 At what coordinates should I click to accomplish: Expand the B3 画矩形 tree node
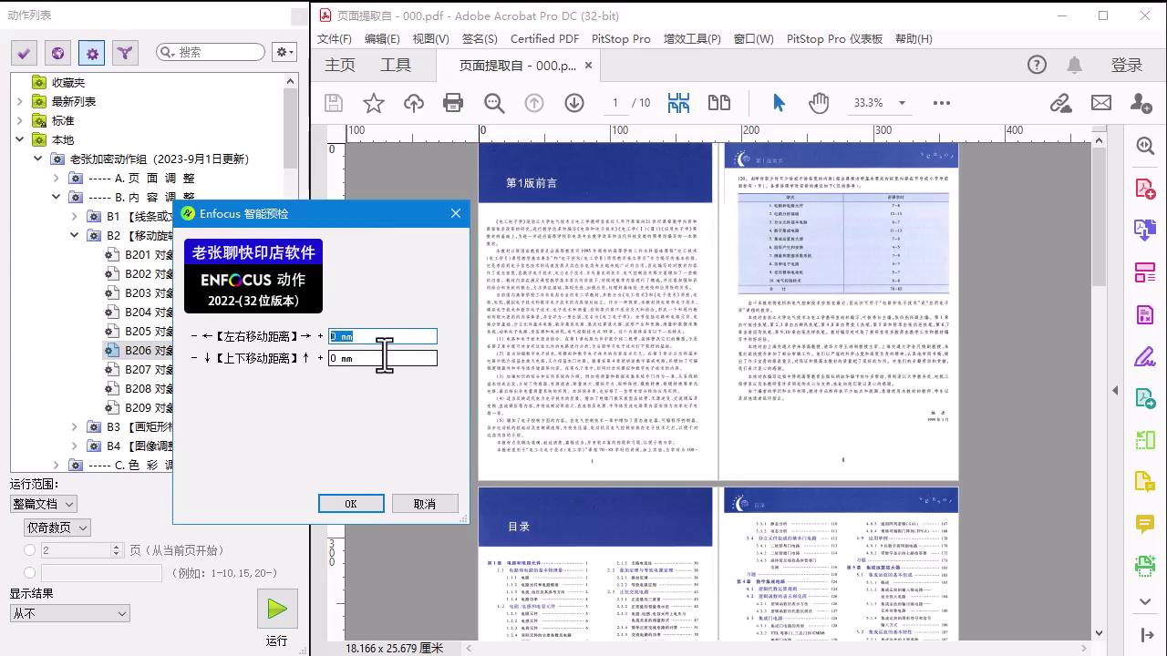[75, 426]
